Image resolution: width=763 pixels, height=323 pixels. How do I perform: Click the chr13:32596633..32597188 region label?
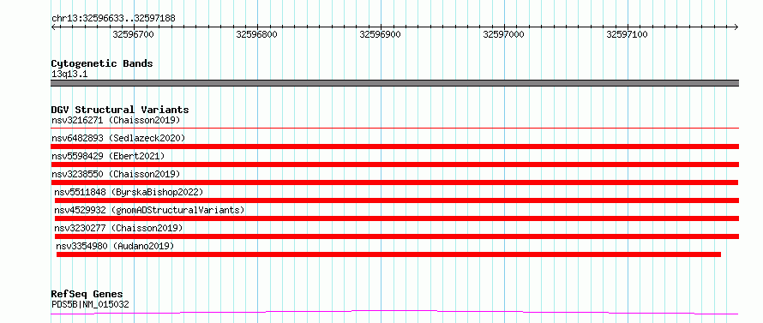click(x=113, y=19)
